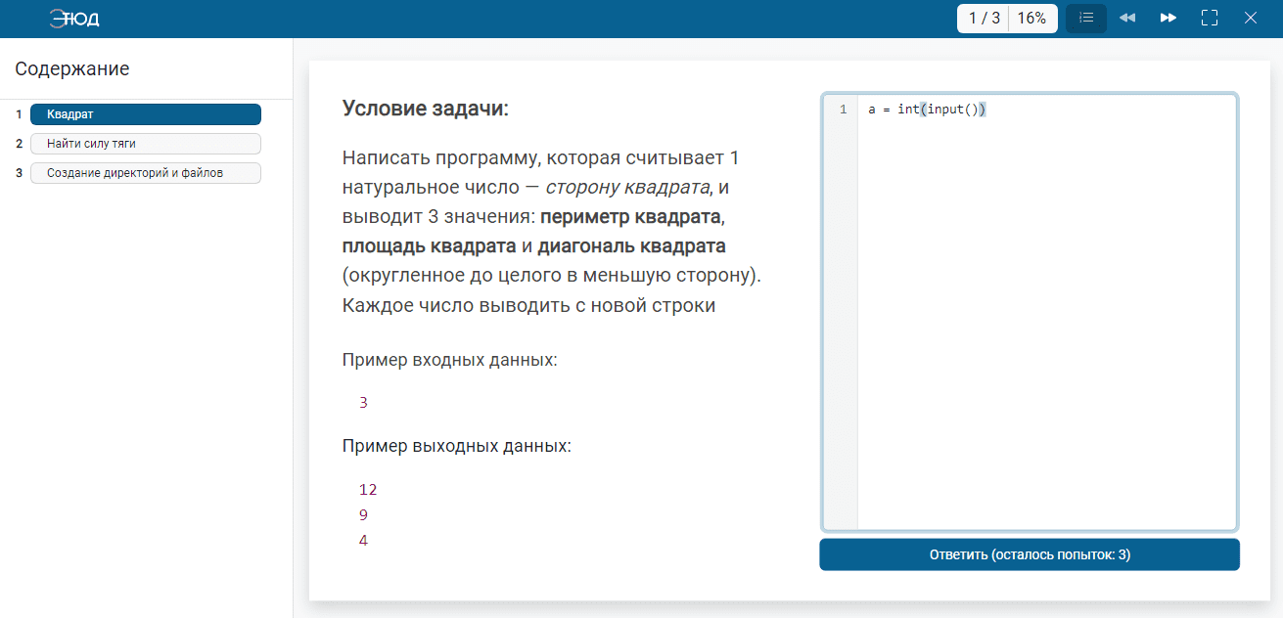Click the 16% completion indicator
This screenshot has width=1283, height=618.
coord(1032,18)
